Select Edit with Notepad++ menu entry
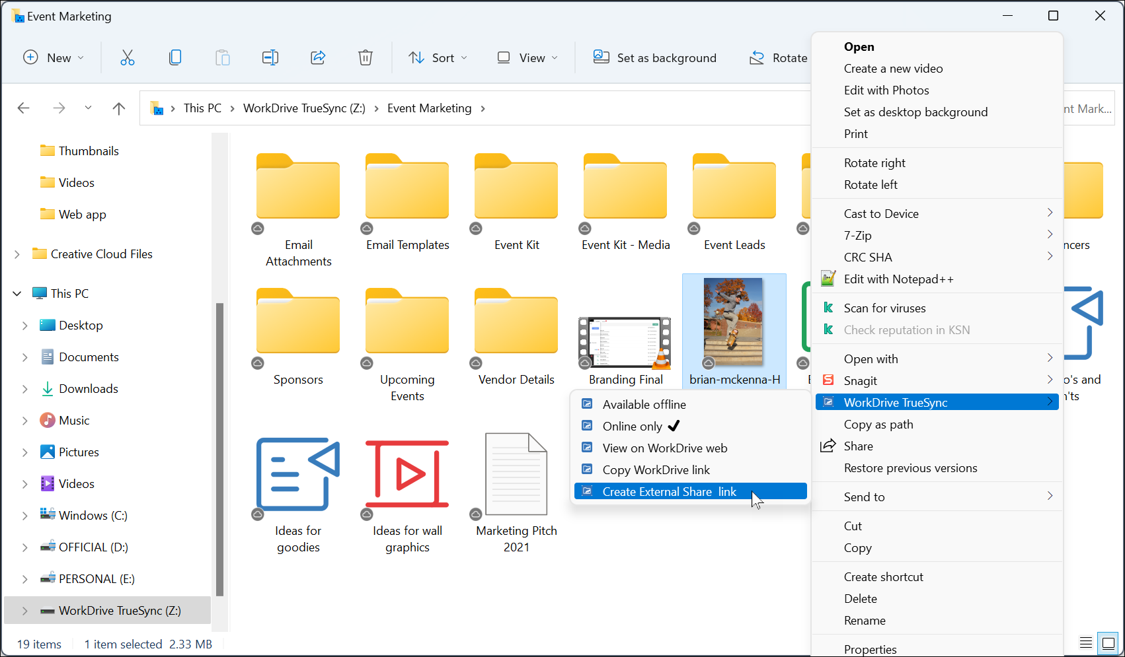 click(x=898, y=279)
